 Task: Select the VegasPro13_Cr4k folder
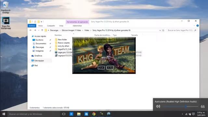click(x=63, y=49)
